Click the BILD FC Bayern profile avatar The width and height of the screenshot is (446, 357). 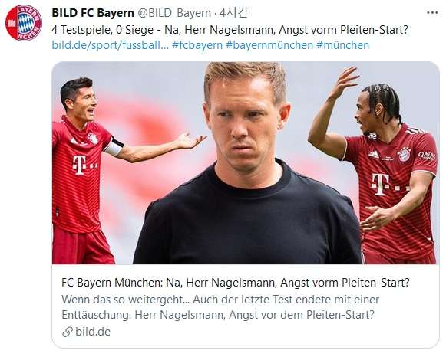24,23
